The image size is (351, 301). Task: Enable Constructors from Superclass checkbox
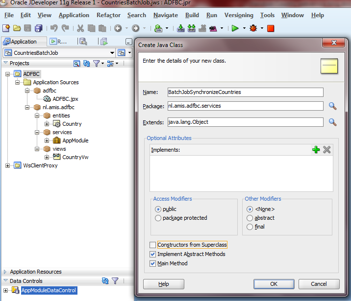tap(153, 245)
